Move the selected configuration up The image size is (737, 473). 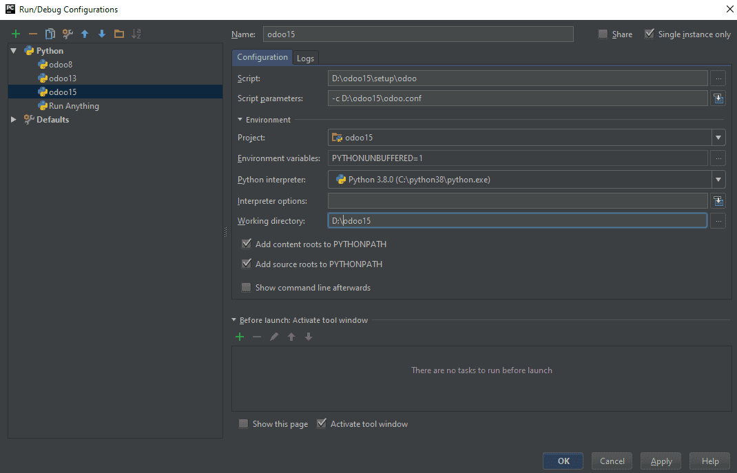pyautogui.click(x=83, y=33)
